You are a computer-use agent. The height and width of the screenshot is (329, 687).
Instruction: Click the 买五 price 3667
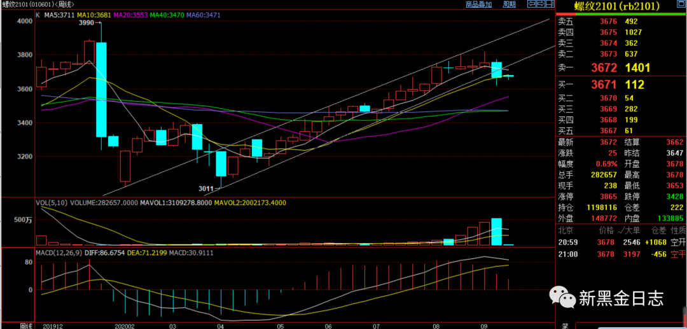(609, 130)
